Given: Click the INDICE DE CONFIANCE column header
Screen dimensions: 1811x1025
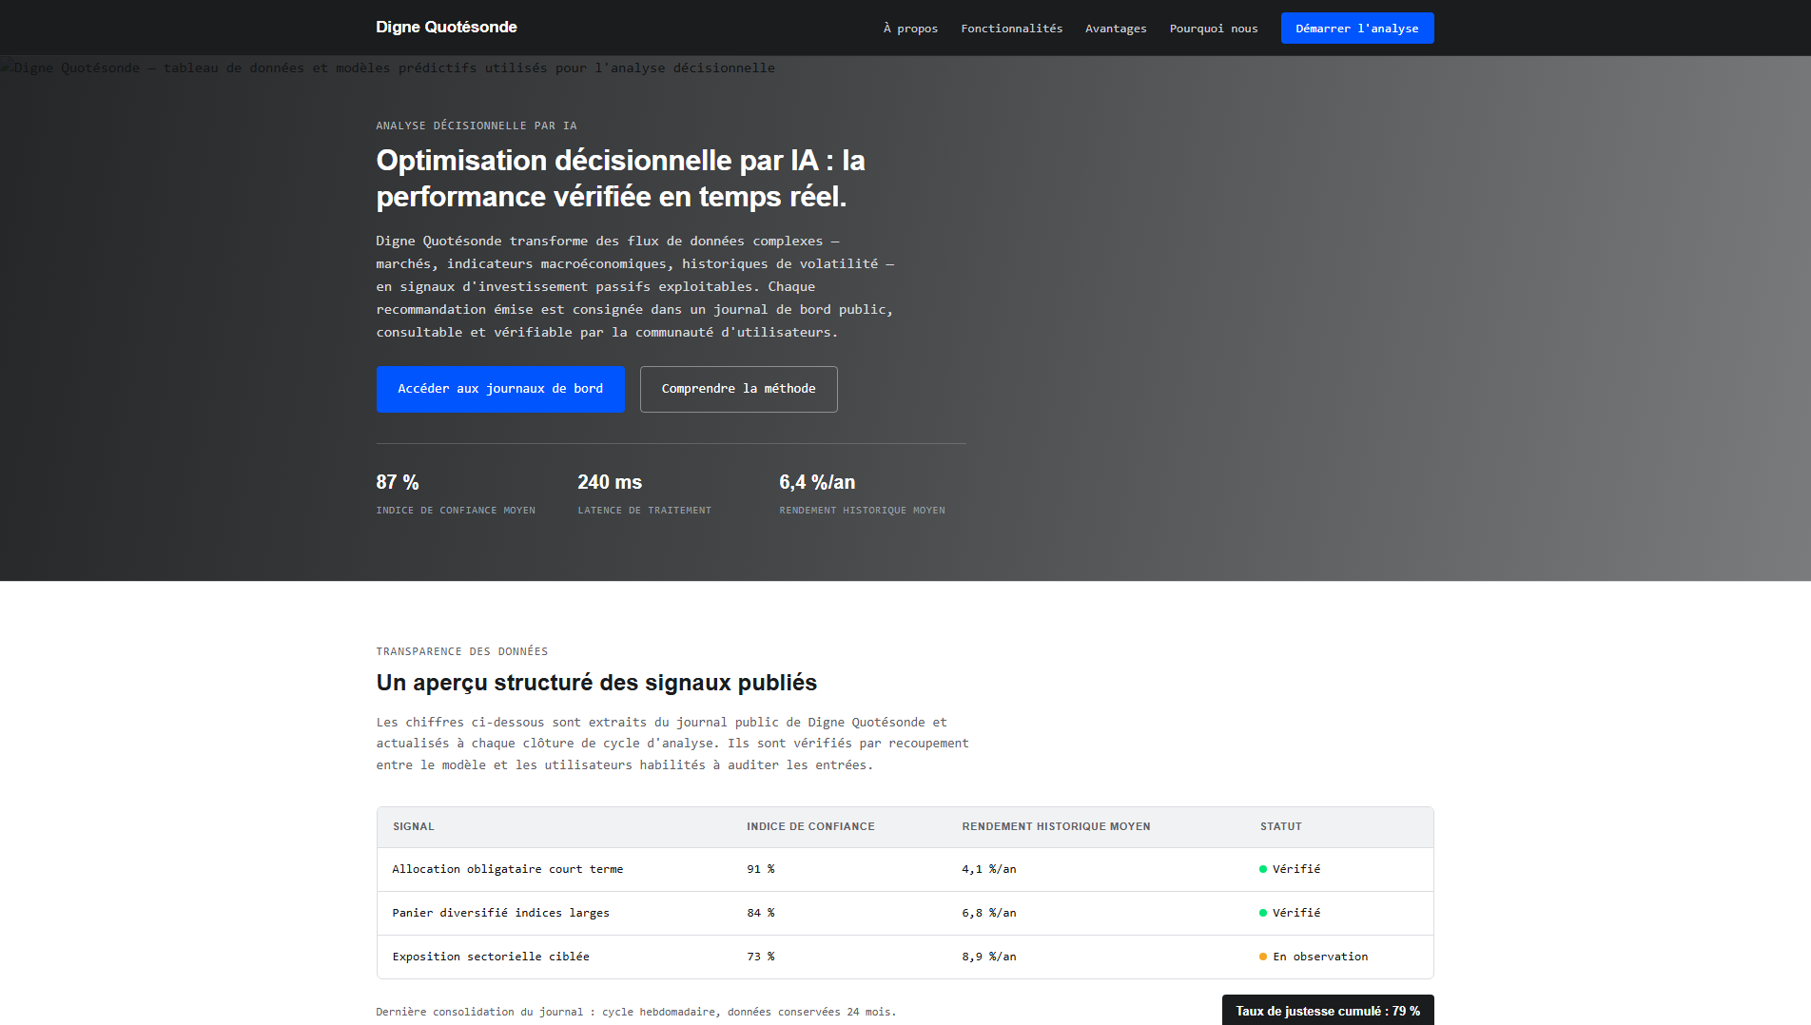Looking at the screenshot, I should (x=810, y=826).
